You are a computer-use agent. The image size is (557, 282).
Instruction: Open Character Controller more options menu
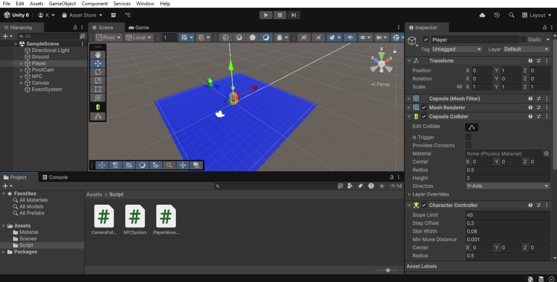(547, 205)
